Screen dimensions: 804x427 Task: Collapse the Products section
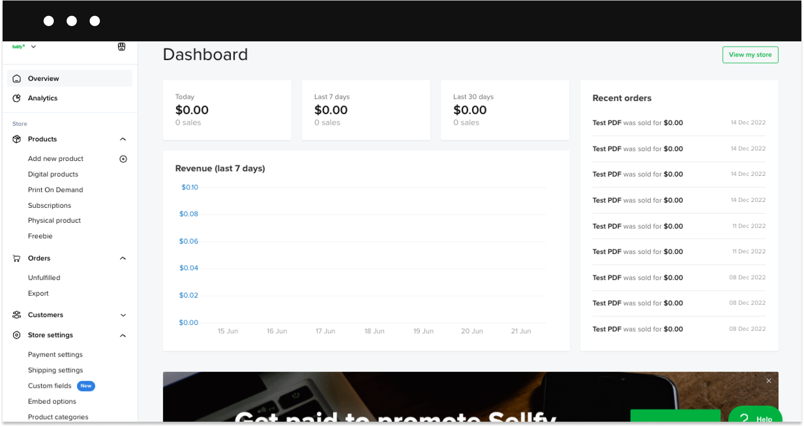123,139
